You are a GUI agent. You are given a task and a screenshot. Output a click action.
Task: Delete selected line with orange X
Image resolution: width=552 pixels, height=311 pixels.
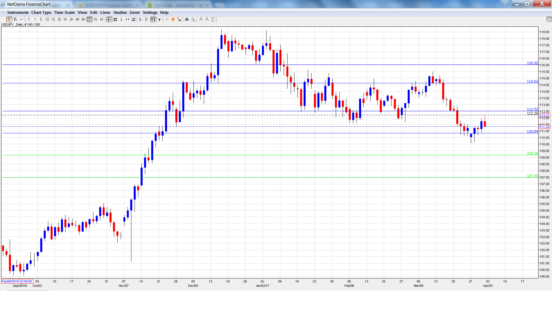[173, 19]
